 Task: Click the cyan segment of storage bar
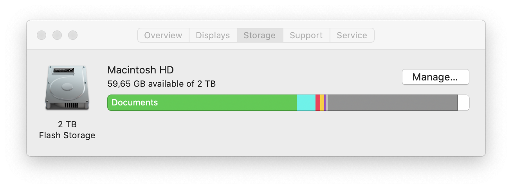click(x=306, y=103)
